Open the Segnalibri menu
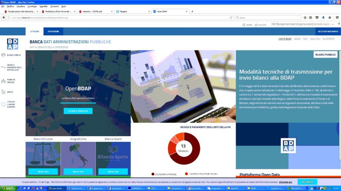 click(43, 6)
